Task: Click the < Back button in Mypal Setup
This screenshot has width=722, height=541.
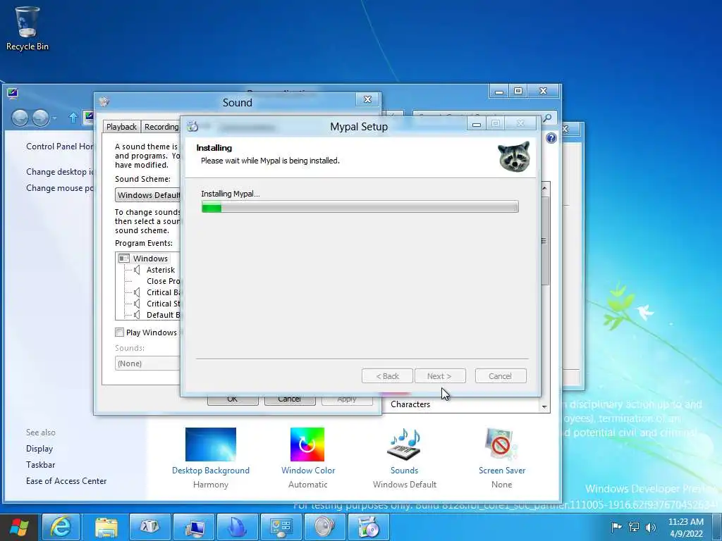Action: [x=387, y=376]
